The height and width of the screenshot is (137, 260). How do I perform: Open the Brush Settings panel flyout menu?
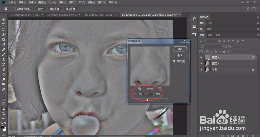pyautogui.click(x=257, y=17)
